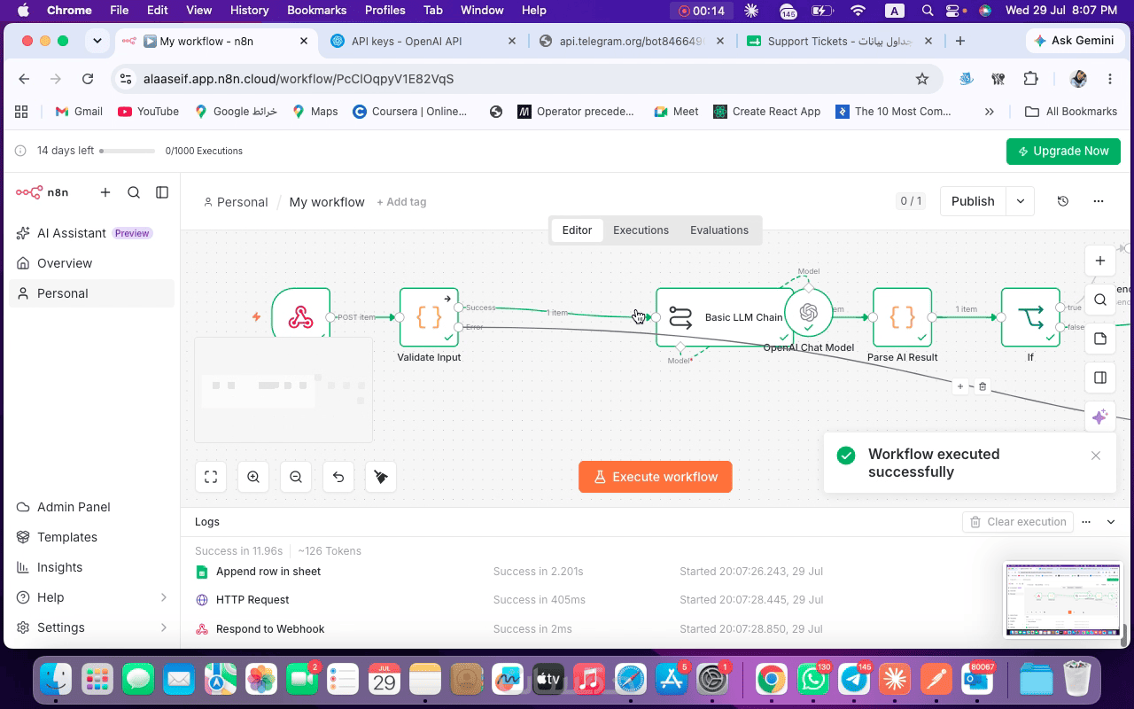This screenshot has width=1134, height=709.
Task: Collapse the Logs panel chevron
Action: [1111, 522]
